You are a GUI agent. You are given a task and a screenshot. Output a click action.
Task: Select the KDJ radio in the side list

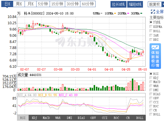click(x=151, y=78)
